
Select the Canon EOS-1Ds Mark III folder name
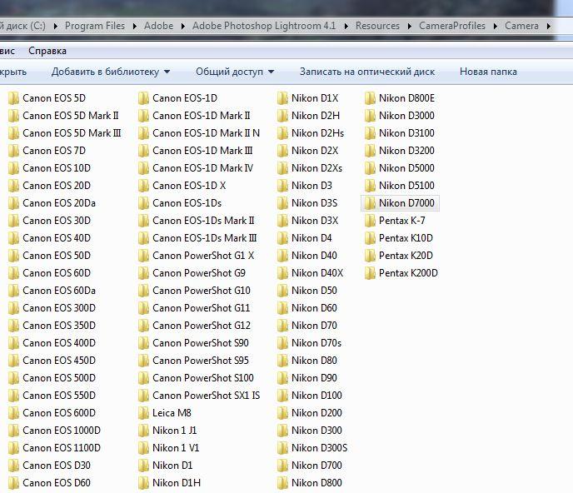(205, 238)
